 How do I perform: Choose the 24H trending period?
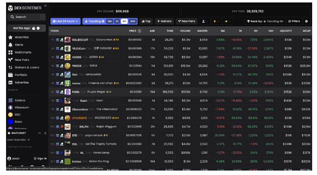coord(133,21)
